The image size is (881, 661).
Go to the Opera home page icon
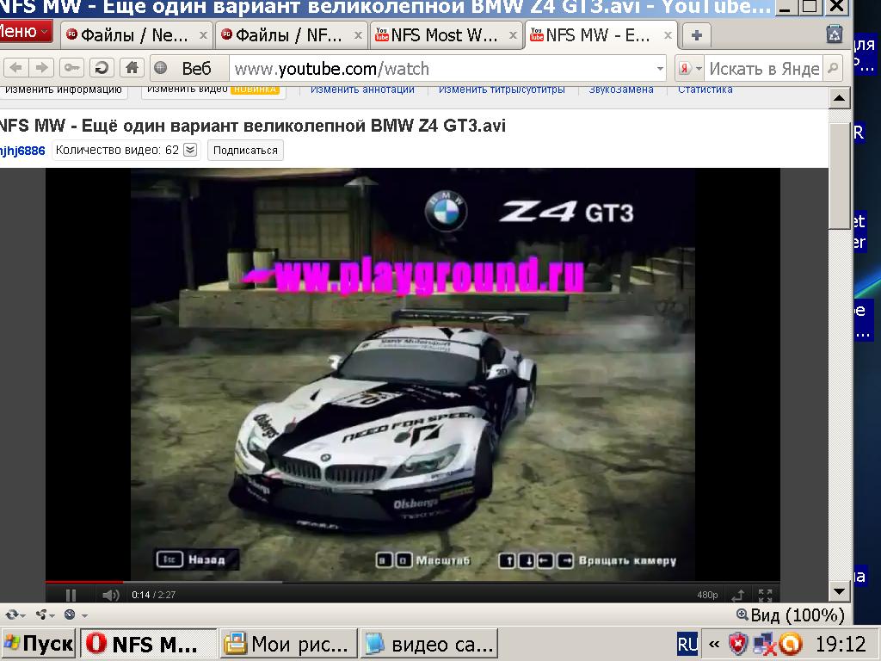(131, 68)
